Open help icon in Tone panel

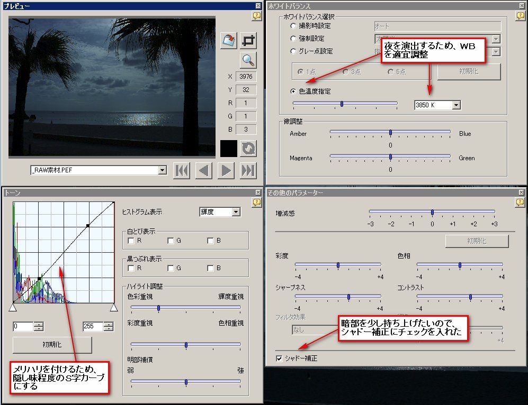pos(257,202)
